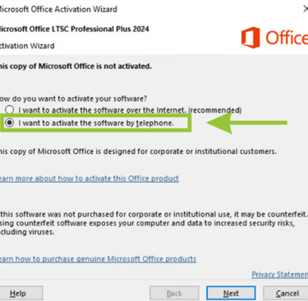Click the 'by telephone' option label text
This screenshot has height=301, width=308.
(x=96, y=123)
